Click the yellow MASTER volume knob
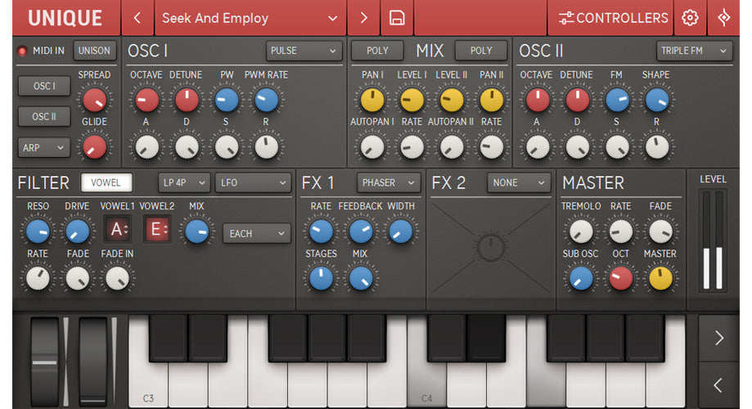Image resolution: width=752 pixels, height=409 pixels. (x=660, y=278)
